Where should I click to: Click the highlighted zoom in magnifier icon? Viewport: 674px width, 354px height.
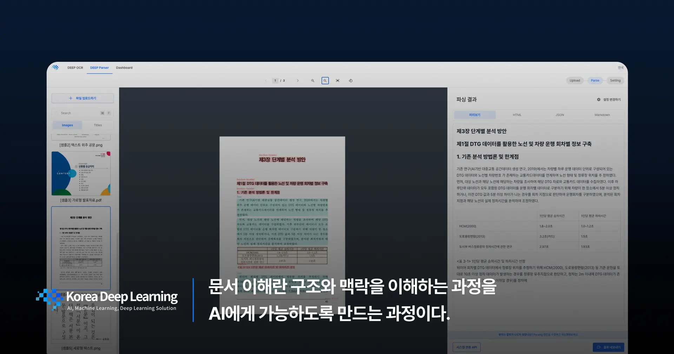click(325, 81)
